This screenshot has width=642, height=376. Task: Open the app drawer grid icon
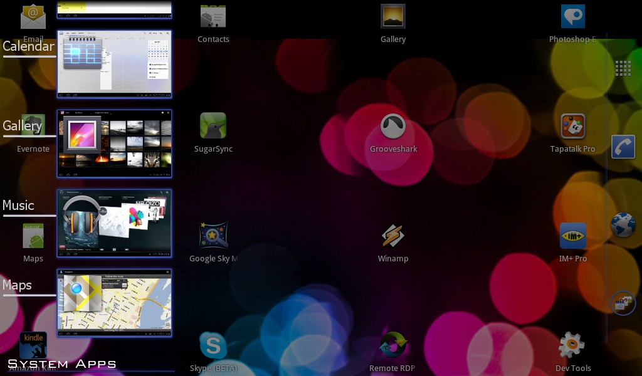coord(623,68)
